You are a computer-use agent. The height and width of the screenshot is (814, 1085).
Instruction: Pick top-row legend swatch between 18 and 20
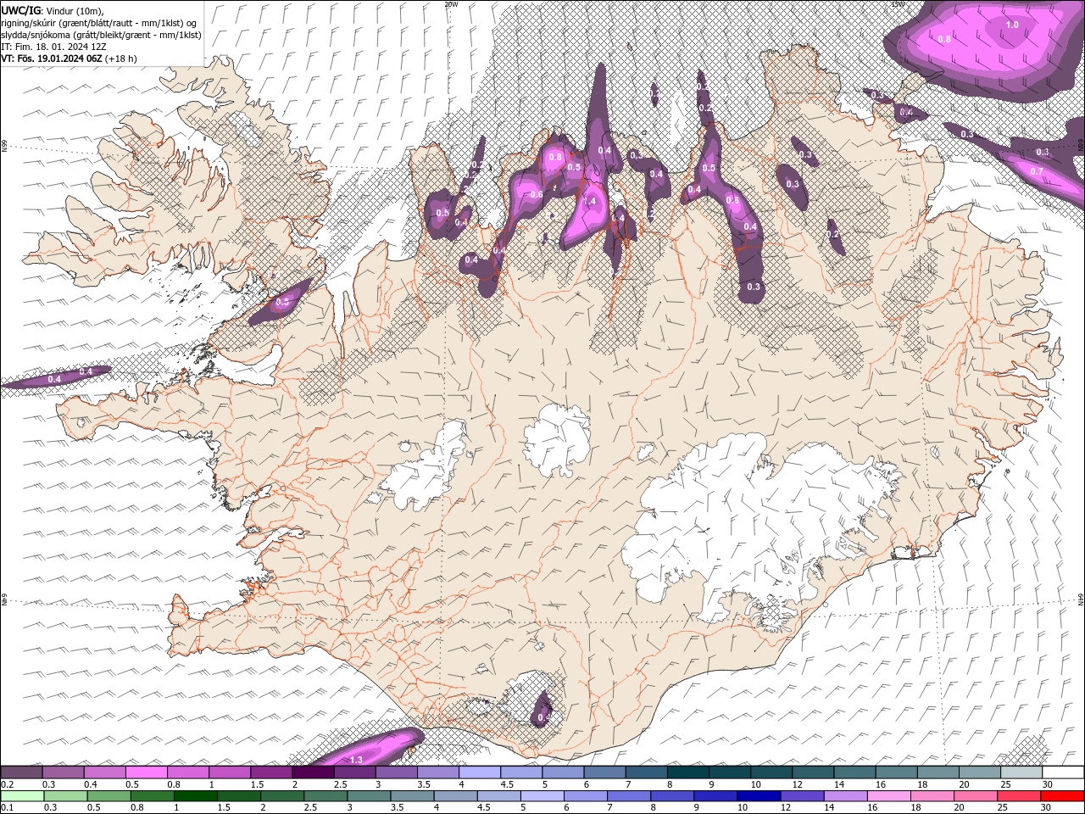click(938, 772)
